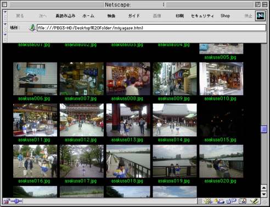
Task: Click the vertical scrollbar thumb
Action: 264,129
